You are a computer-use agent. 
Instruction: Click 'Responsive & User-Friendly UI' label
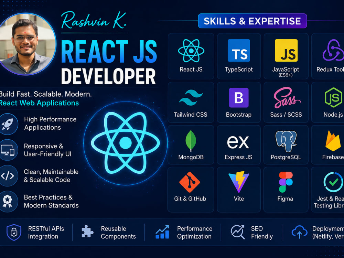[47, 150]
